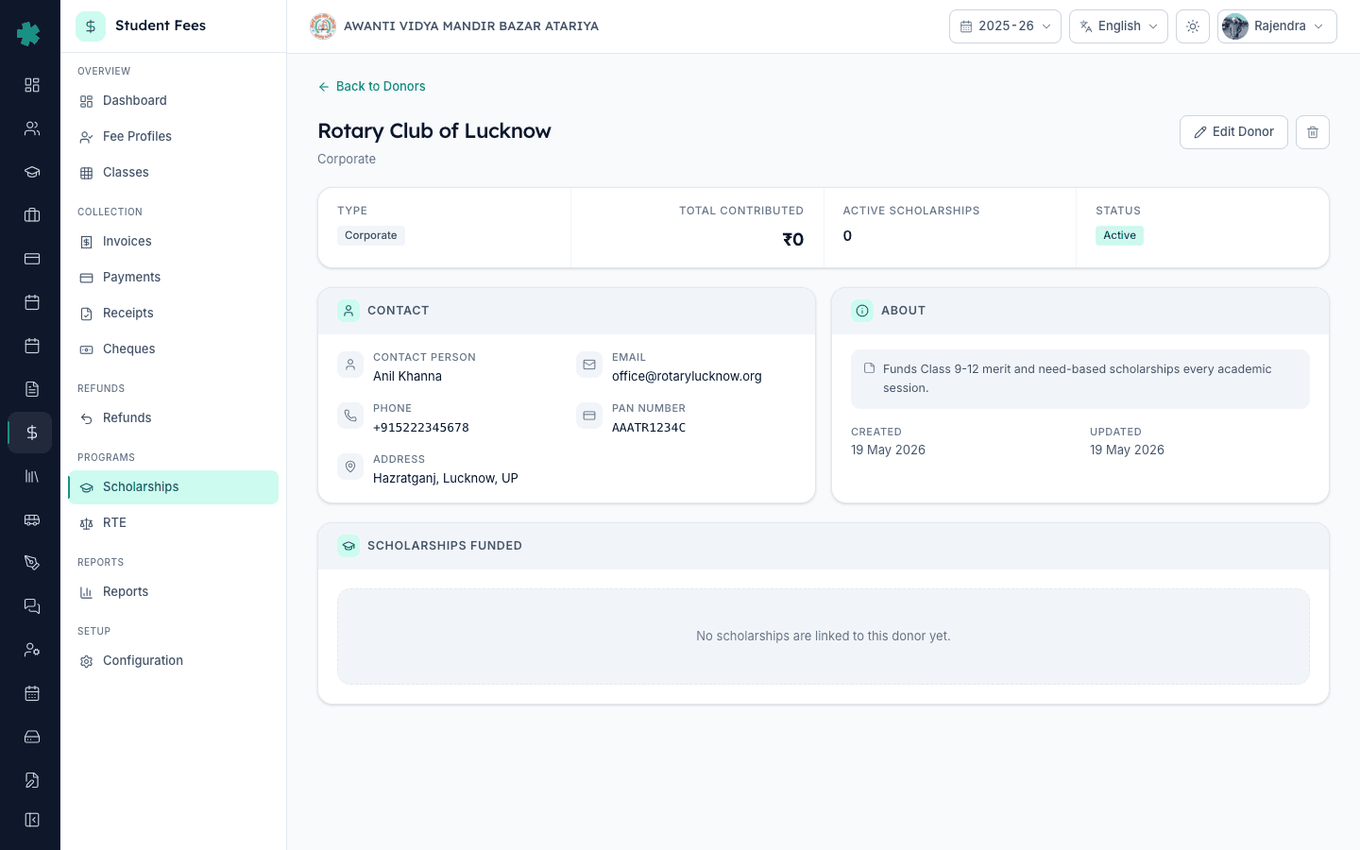
Task: Open Fee Profiles in the sidebar
Action: pyautogui.click(x=173, y=137)
